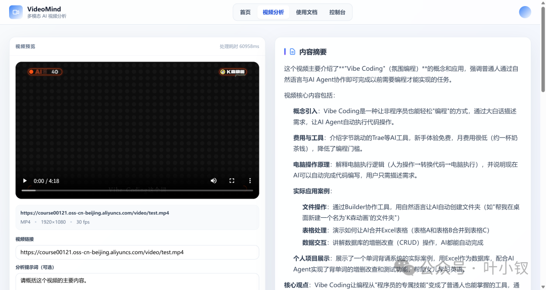
Task: Click the '分析提示词（可选）' field label
Action: point(34,267)
